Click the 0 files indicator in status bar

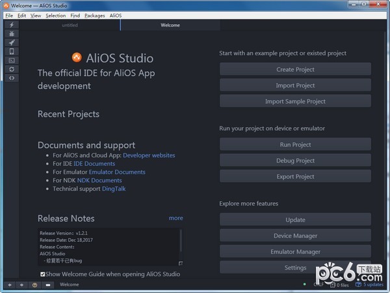pos(340,285)
